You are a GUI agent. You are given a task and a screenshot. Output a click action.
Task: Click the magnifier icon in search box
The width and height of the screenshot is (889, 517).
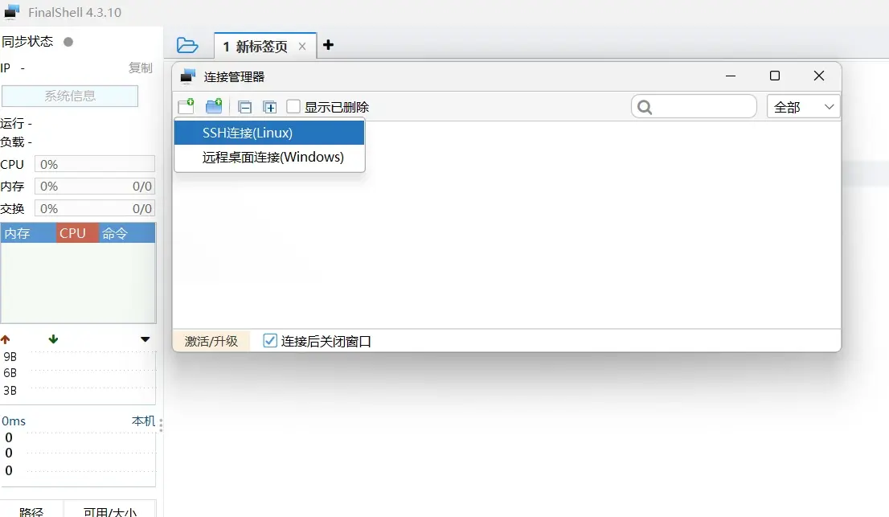[645, 107]
